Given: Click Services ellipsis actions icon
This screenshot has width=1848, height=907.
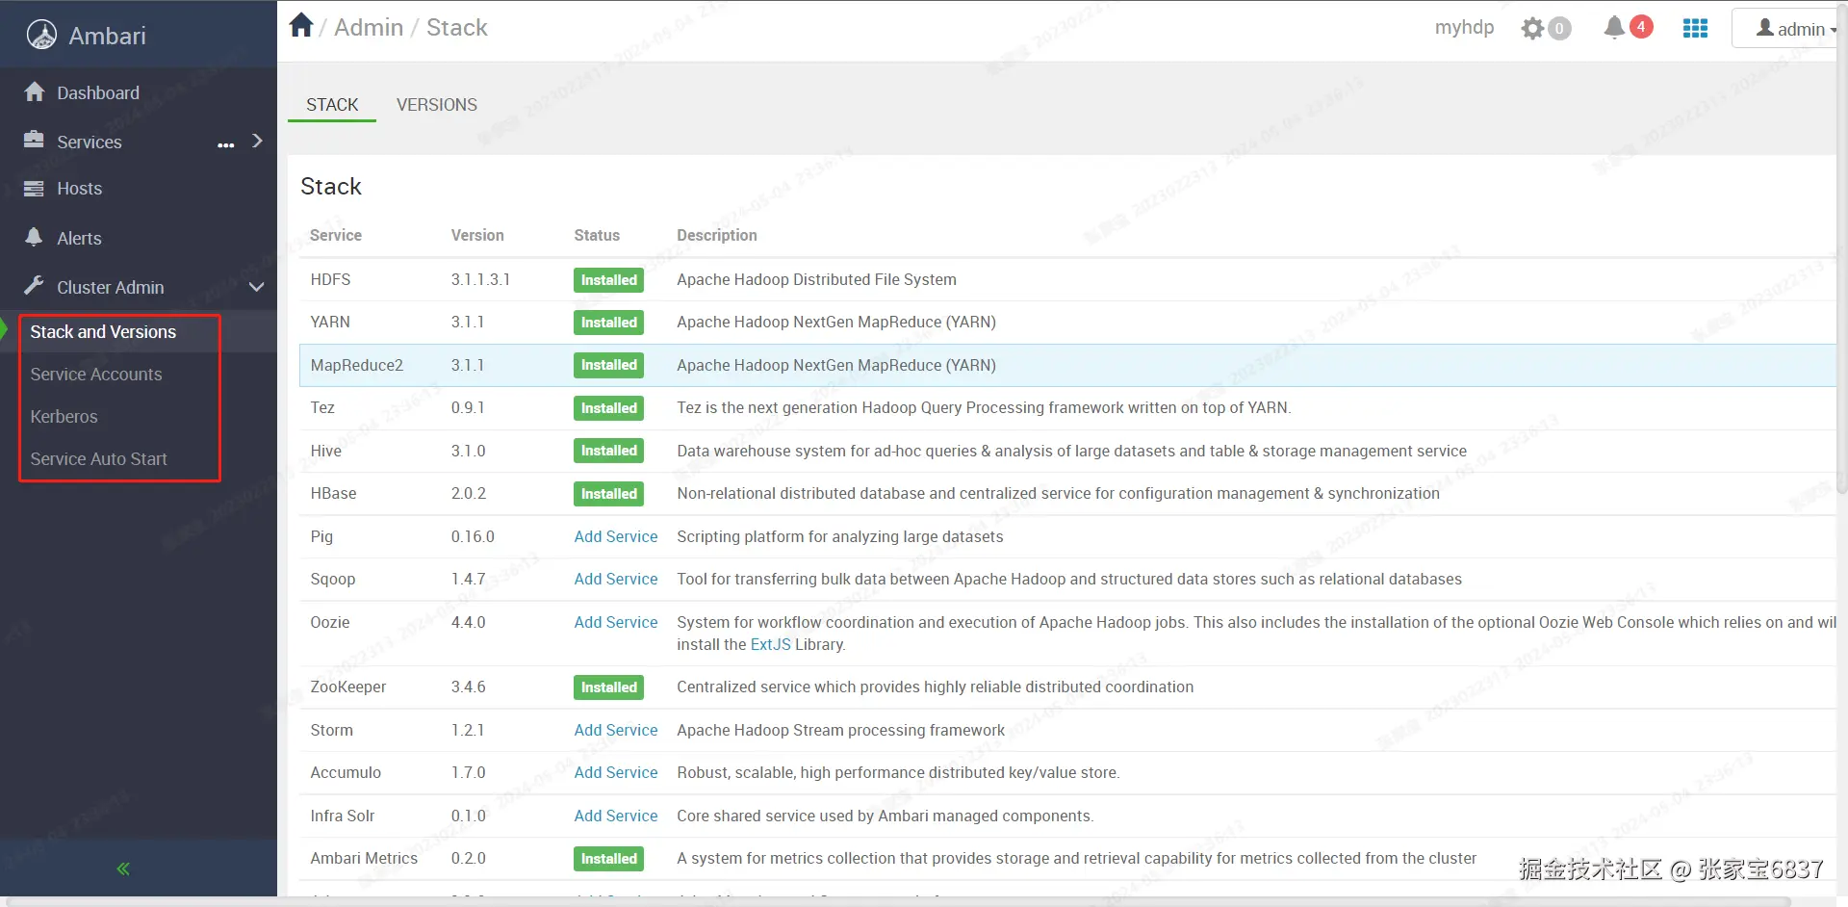Looking at the screenshot, I should [x=226, y=144].
